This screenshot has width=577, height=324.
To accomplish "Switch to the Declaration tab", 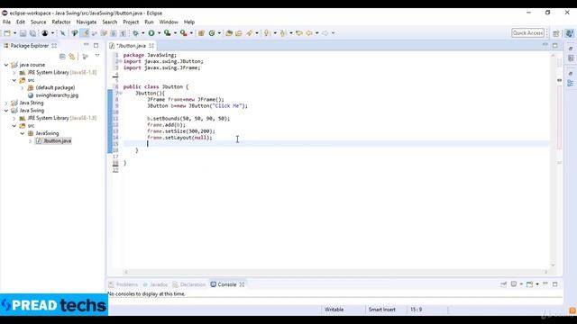I will click(189, 284).
